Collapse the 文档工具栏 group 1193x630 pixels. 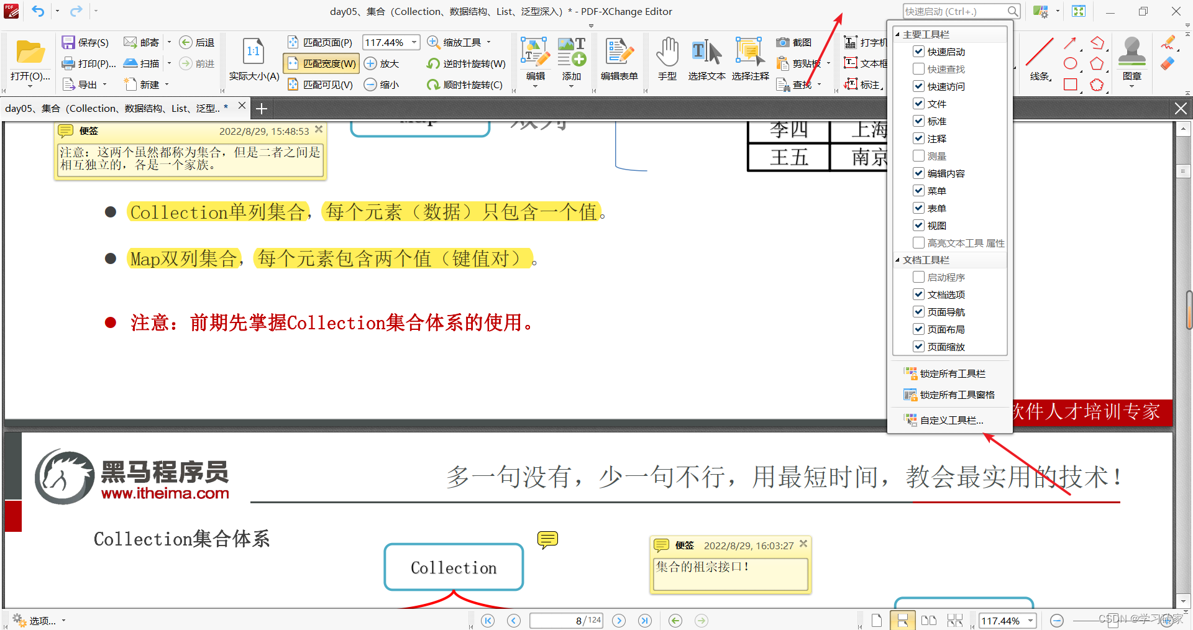click(897, 260)
